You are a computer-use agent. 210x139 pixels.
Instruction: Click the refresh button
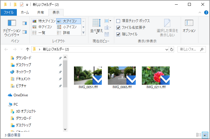(171, 50)
